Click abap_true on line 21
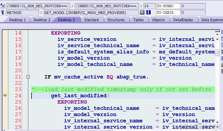The width and height of the screenshot is (223, 131). (x=131, y=77)
